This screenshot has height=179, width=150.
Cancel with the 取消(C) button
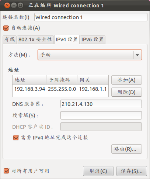point(98,171)
